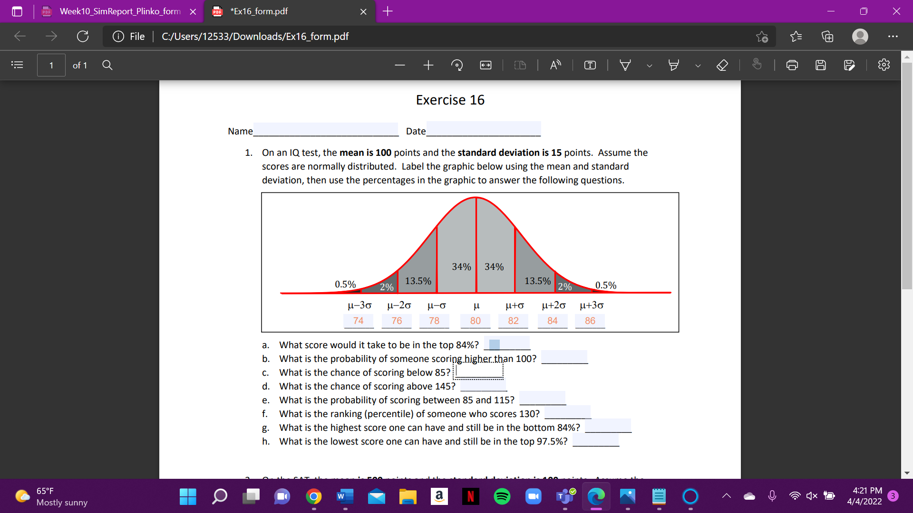Open Spotify from the taskbar
913x513 pixels.
[x=502, y=496]
